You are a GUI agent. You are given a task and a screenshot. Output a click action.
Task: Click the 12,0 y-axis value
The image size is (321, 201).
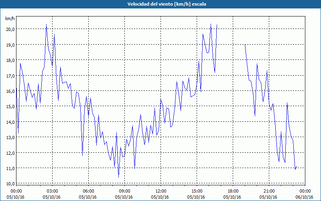click(10, 153)
